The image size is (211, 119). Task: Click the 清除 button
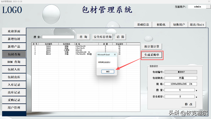click(120, 37)
